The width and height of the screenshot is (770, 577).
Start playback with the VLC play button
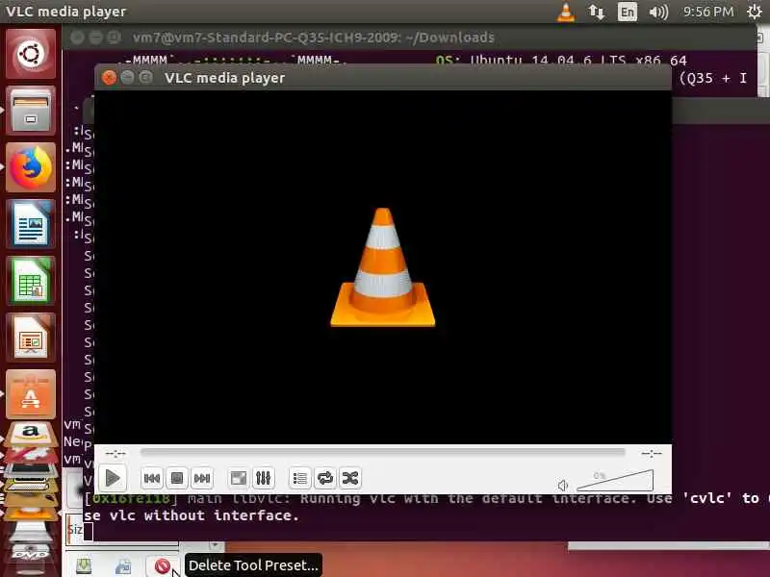[x=112, y=478]
